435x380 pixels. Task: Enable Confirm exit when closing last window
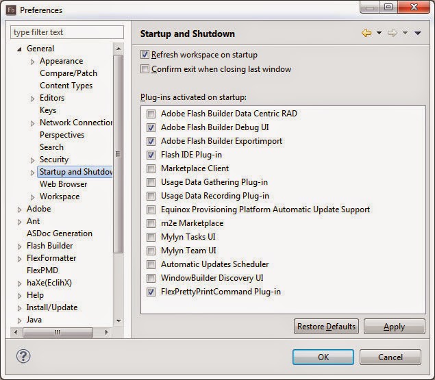145,68
